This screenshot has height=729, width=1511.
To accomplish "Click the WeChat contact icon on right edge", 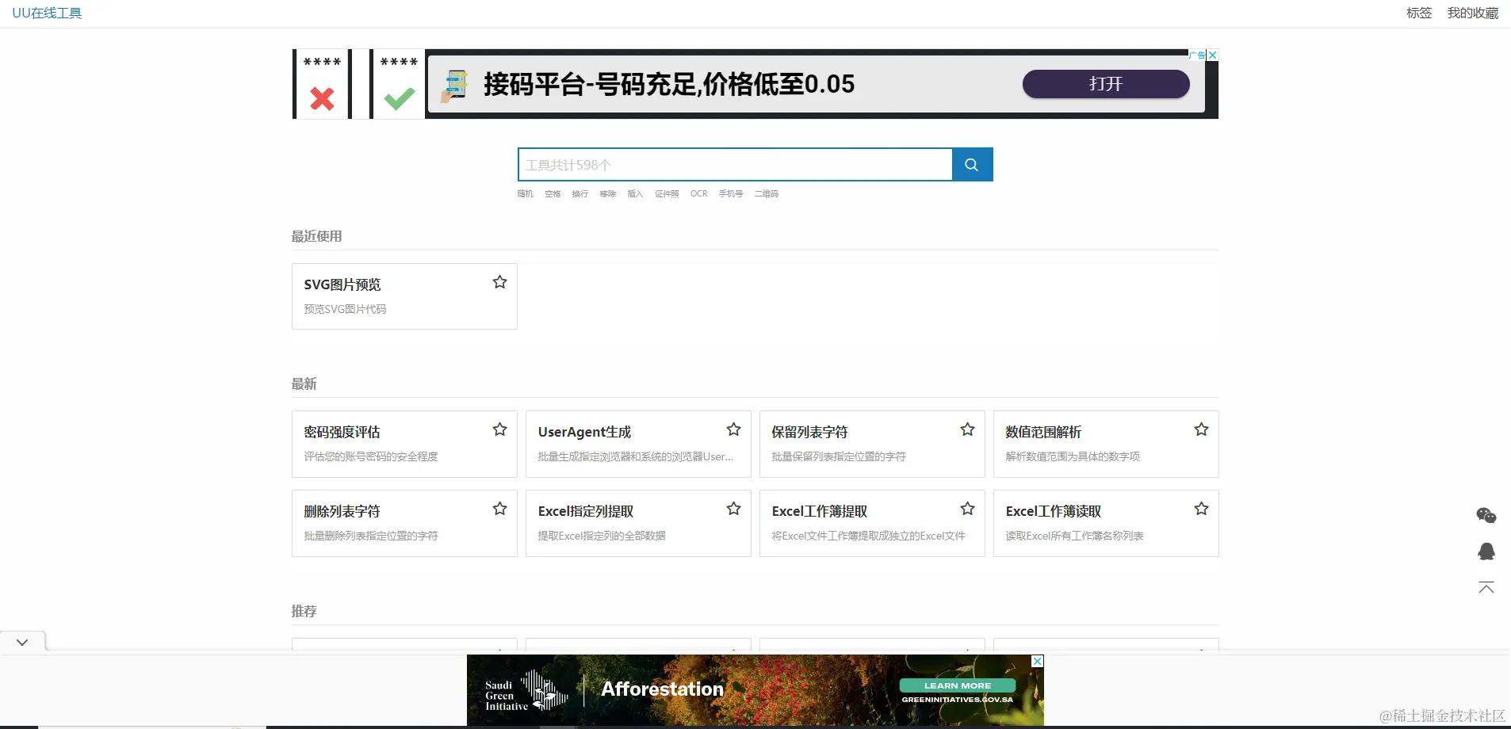I will pyautogui.click(x=1486, y=515).
